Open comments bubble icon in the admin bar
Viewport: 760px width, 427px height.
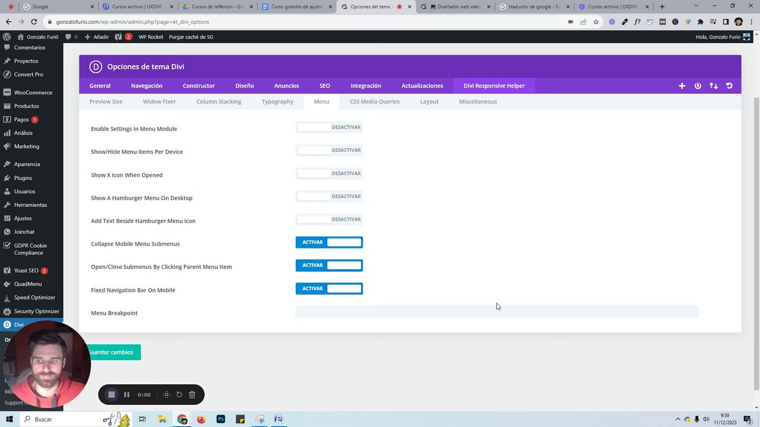(68, 37)
